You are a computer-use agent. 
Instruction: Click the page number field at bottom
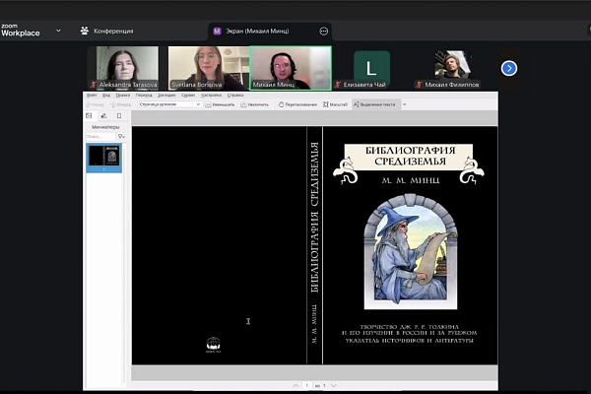[306, 385]
